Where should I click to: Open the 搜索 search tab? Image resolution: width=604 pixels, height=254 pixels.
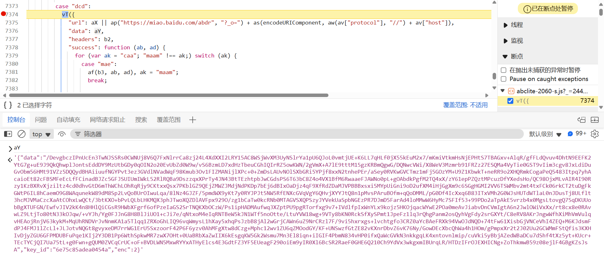click(x=141, y=120)
